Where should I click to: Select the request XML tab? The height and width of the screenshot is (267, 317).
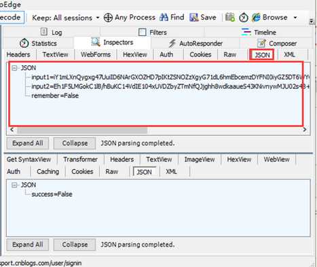289,54
